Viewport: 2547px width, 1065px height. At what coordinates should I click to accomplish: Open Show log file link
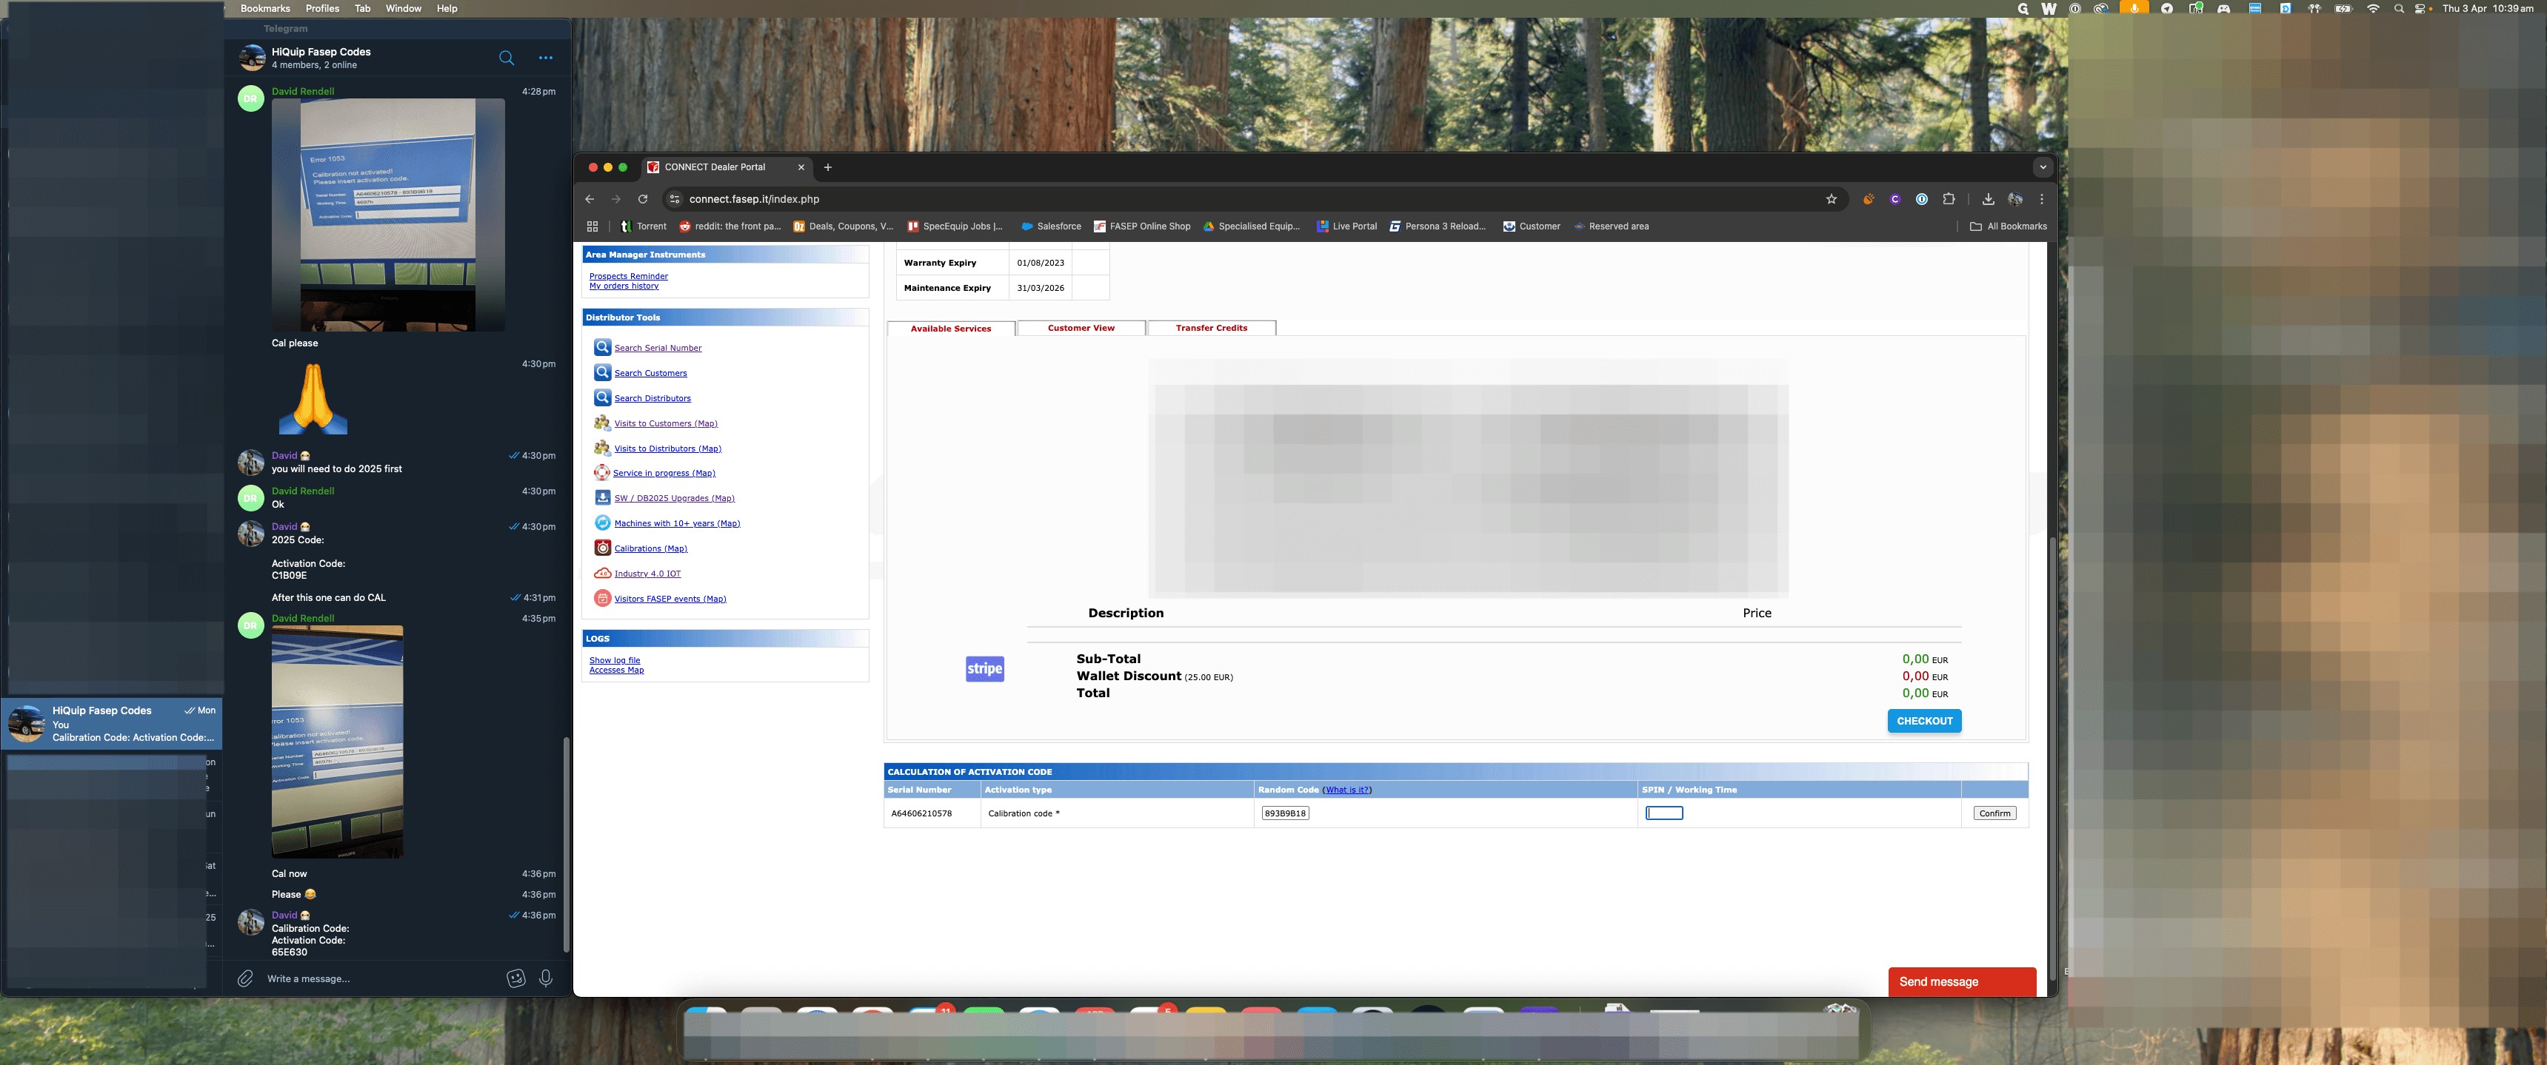pos(615,661)
